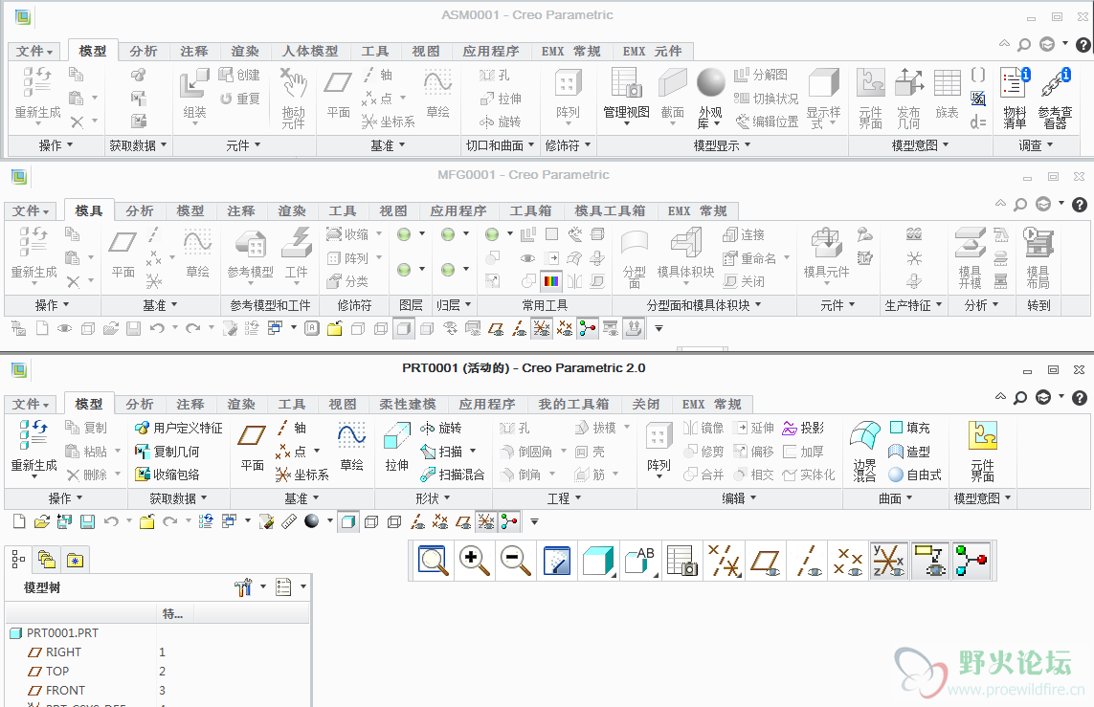Open the EMX 元件 tab in the ASM0001 window
This screenshot has width=1094, height=707.
652,52
